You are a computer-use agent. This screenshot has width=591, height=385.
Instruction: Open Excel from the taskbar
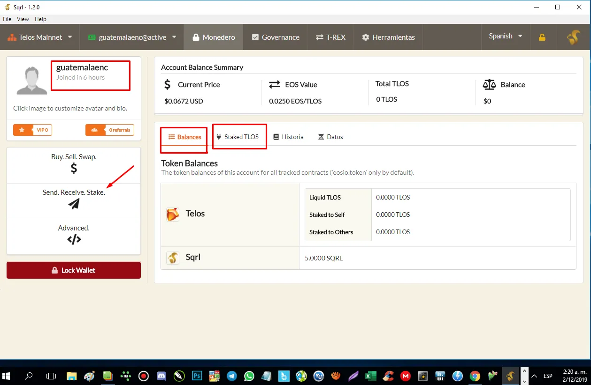(x=370, y=376)
